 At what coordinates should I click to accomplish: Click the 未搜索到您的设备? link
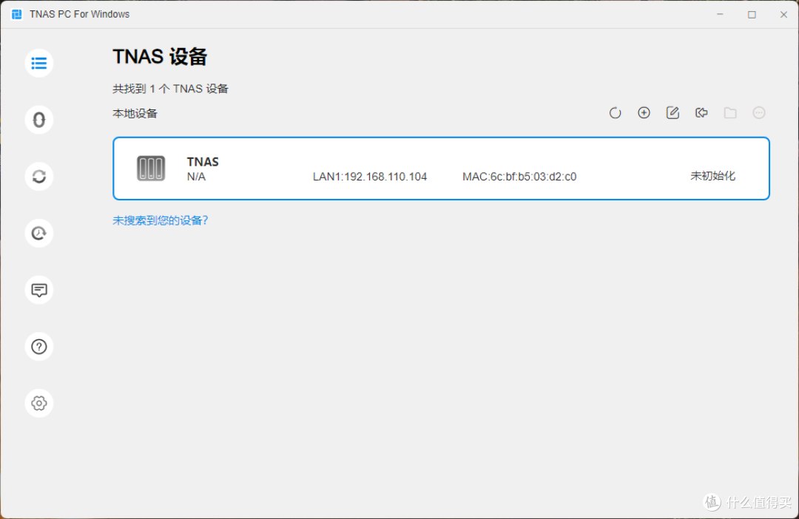pyautogui.click(x=160, y=220)
